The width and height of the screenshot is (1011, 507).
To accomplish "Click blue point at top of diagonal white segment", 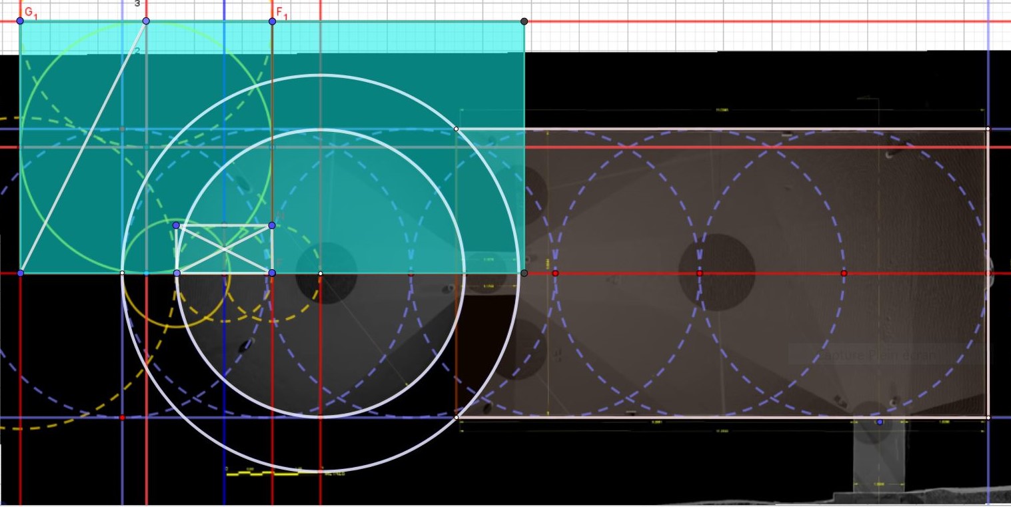I will (146, 21).
